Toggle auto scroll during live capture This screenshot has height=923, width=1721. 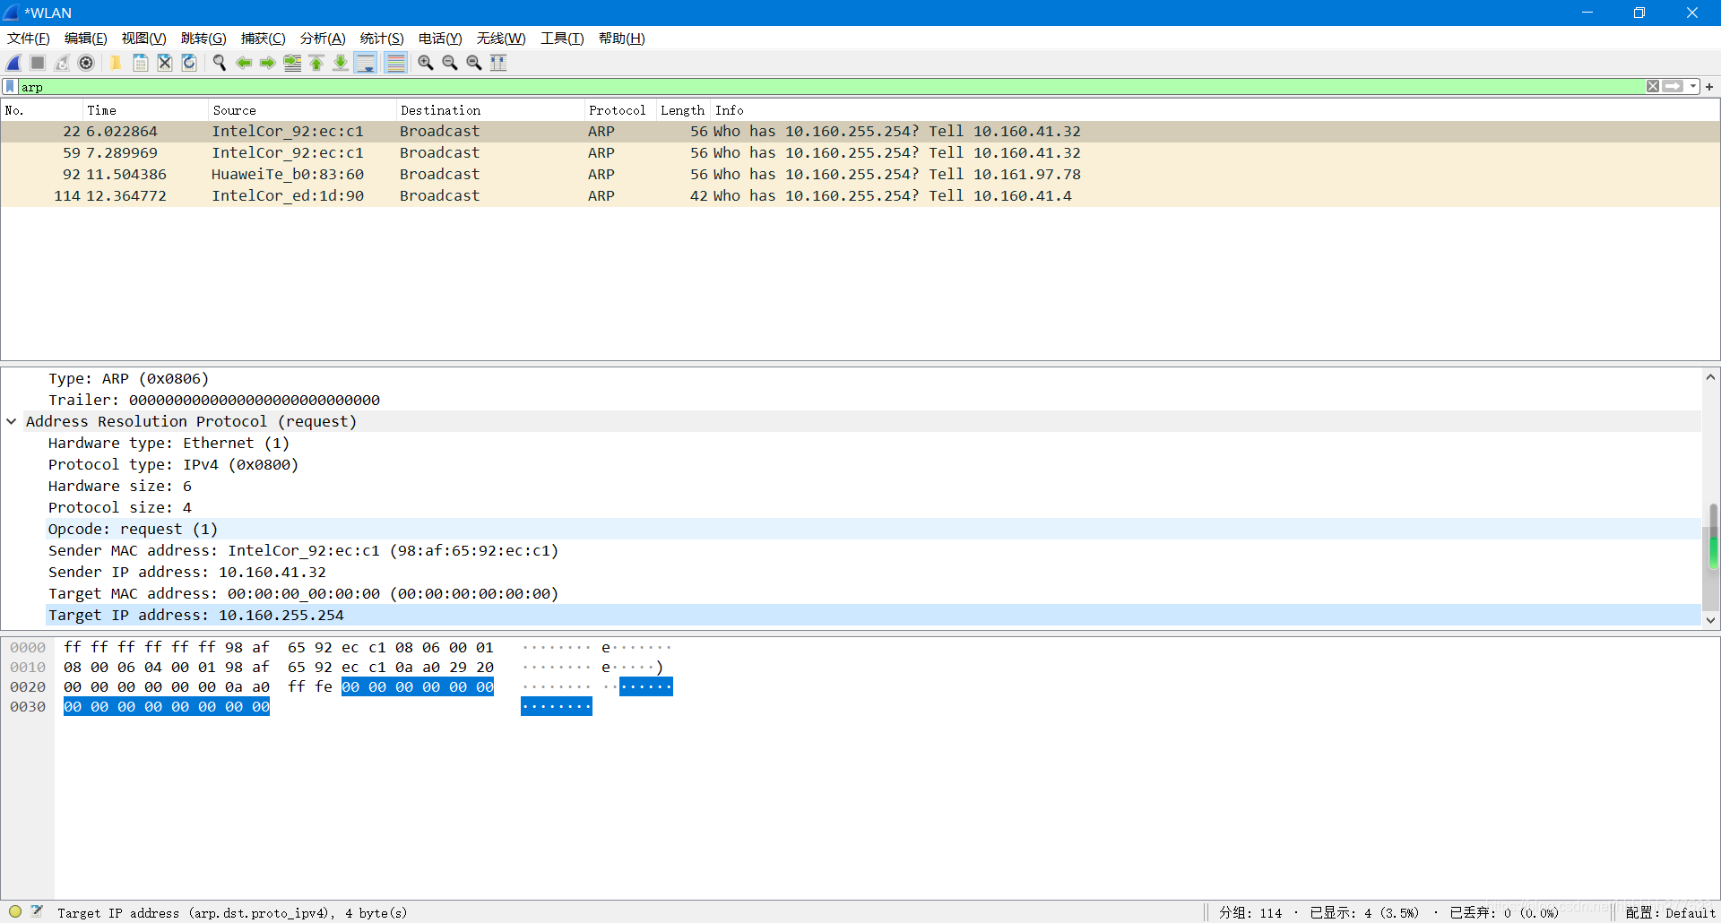tap(366, 63)
